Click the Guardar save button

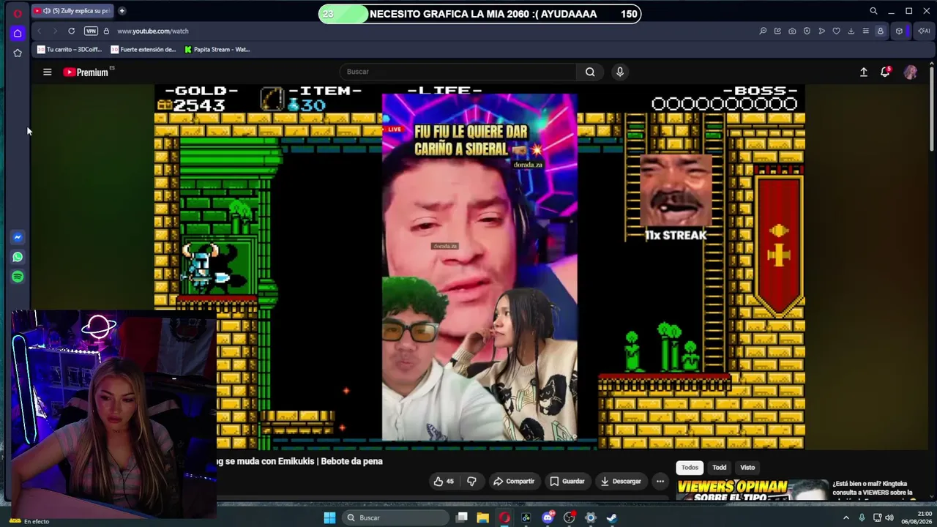pos(567,481)
